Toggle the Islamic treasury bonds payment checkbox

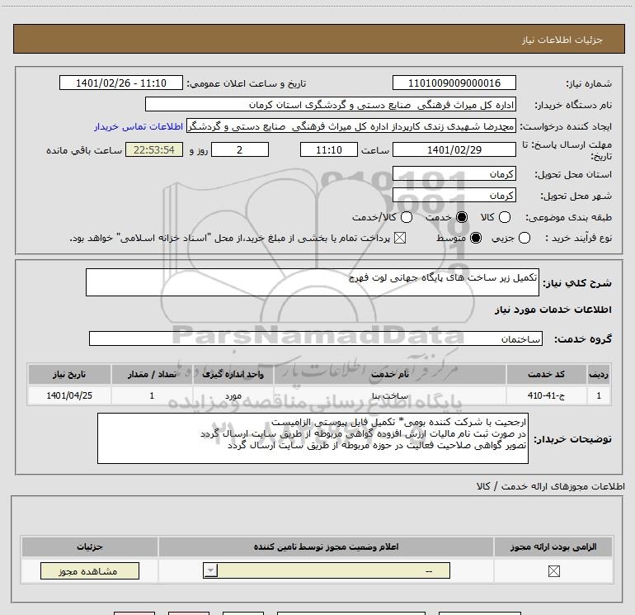pos(400,238)
